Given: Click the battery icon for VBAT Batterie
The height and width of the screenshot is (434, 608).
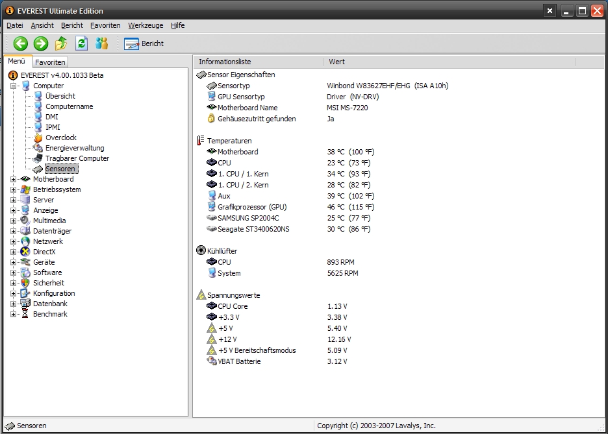Looking at the screenshot, I should (211, 361).
